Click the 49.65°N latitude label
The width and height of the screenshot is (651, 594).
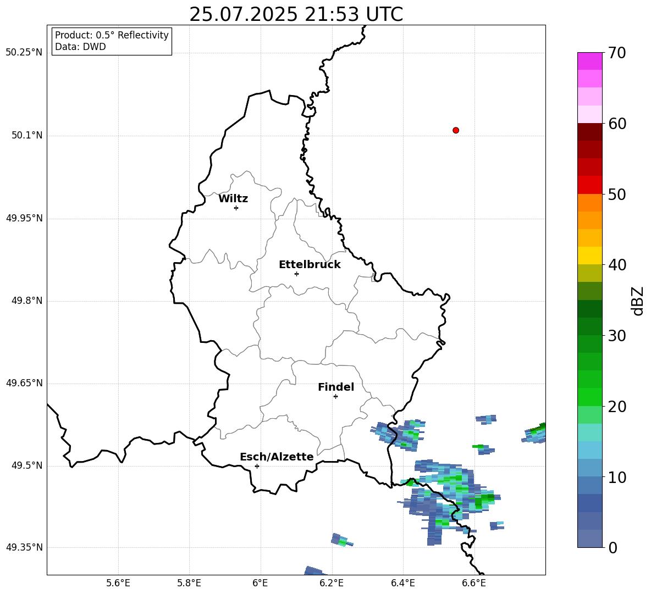(x=24, y=382)
